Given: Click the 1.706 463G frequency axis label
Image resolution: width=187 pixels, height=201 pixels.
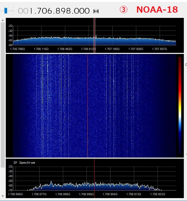Looking at the screenshot, I should point(65,49).
